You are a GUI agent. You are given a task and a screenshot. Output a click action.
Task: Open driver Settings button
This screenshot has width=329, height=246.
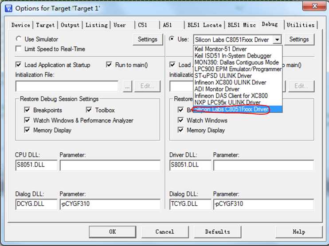(299, 39)
